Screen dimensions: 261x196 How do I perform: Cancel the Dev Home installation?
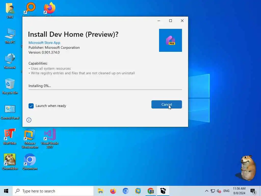166,104
